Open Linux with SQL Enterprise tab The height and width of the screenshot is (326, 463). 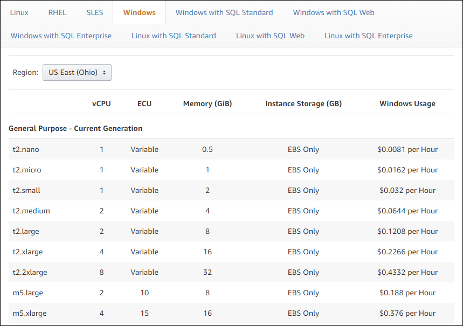[x=368, y=36]
